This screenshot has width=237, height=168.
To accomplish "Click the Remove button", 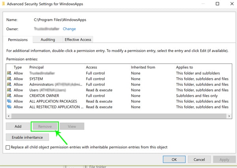I will pos(45,126).
